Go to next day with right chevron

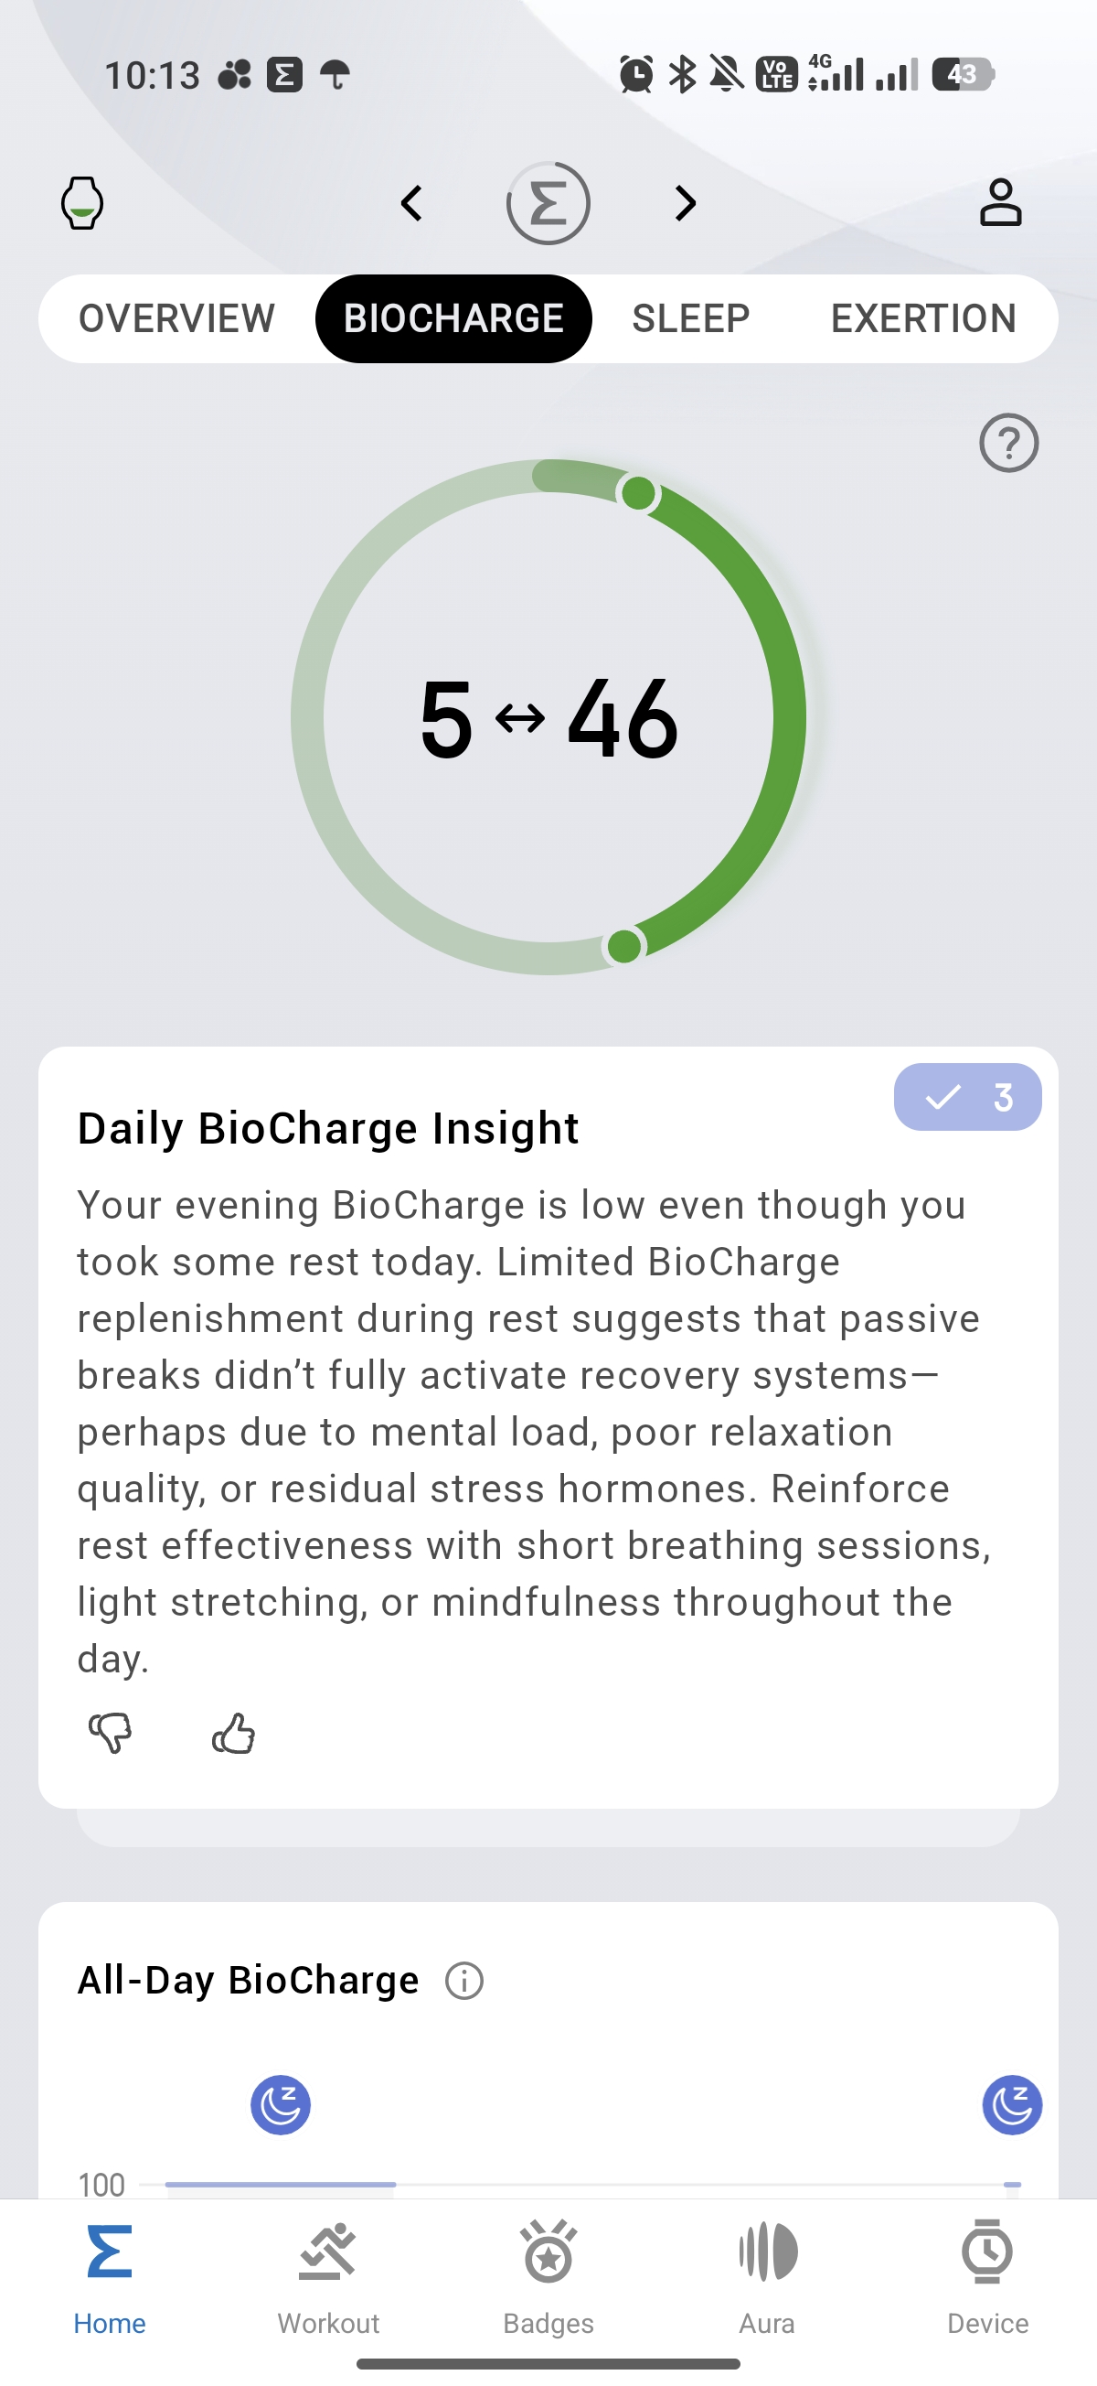pyautogui.click(x=685, y=203)
